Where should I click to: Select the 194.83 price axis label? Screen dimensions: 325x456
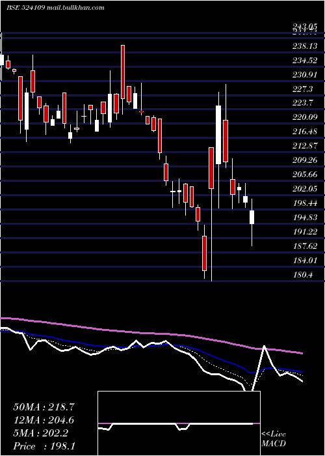pyautogui.click(x=305, y=217)
